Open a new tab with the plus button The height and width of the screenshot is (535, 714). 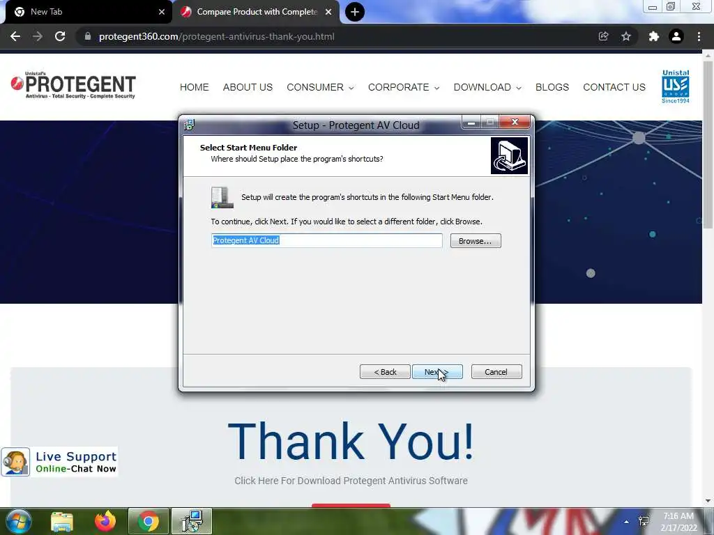[355, 12]
